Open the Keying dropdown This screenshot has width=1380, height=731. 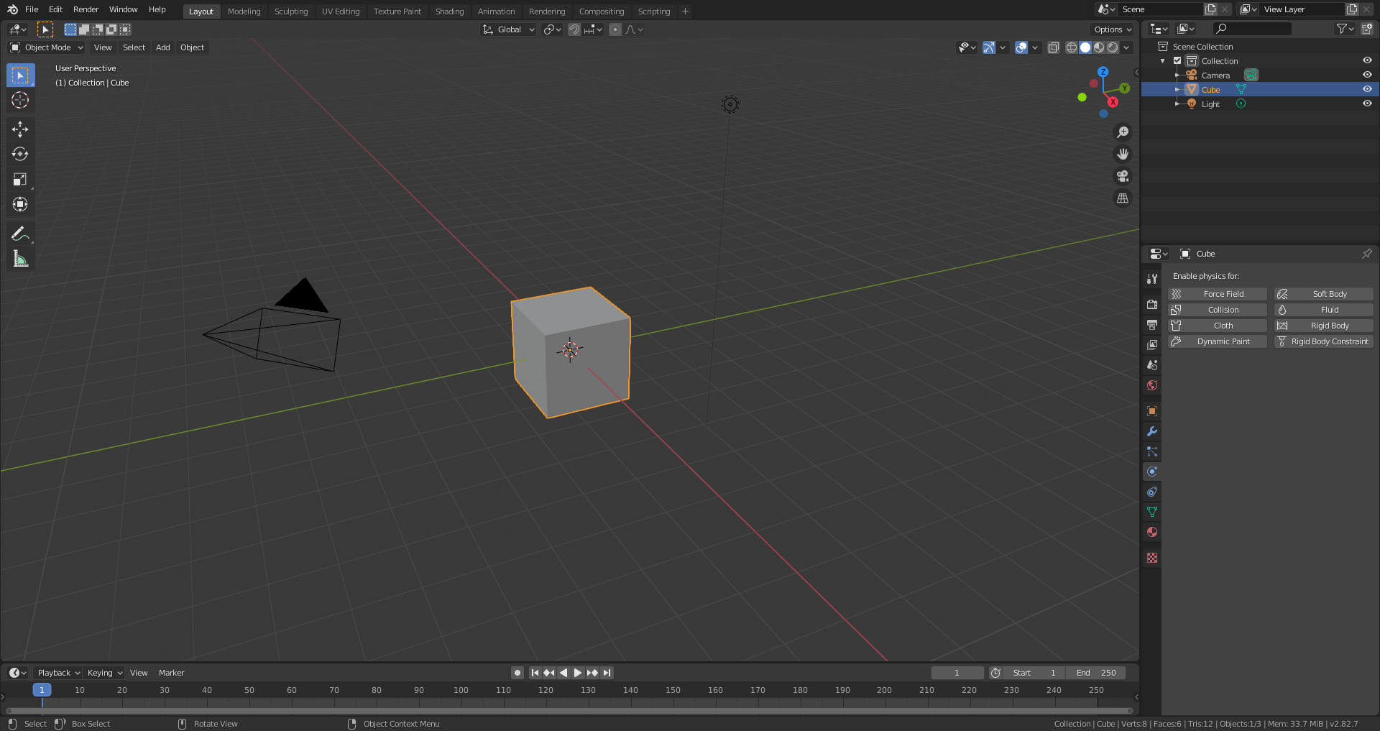pos(104,673)
